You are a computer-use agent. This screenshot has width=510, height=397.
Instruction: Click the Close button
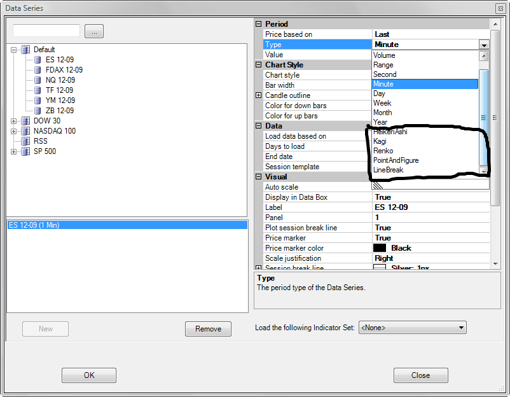point(420,375)
